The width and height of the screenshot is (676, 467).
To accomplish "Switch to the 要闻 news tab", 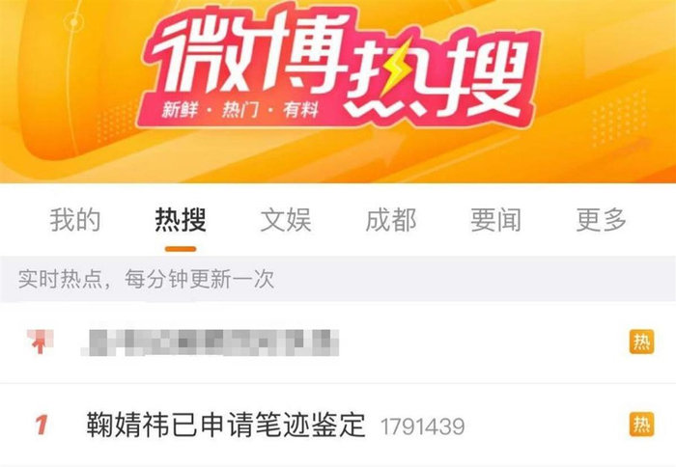I will pyautogui.click(x=495, y=220).
